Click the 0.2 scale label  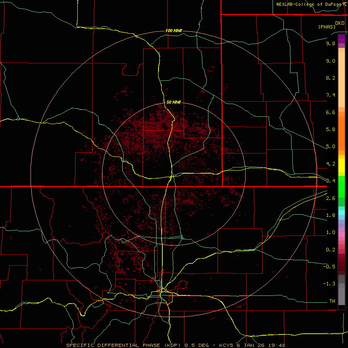pyautogui.click(x=331, y=249)
